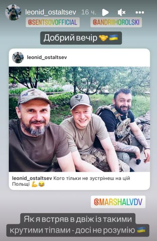
Task: Click the handshake emoji after "Добрий вечір"
Action: pyautogui.click(x=103, y=38)
